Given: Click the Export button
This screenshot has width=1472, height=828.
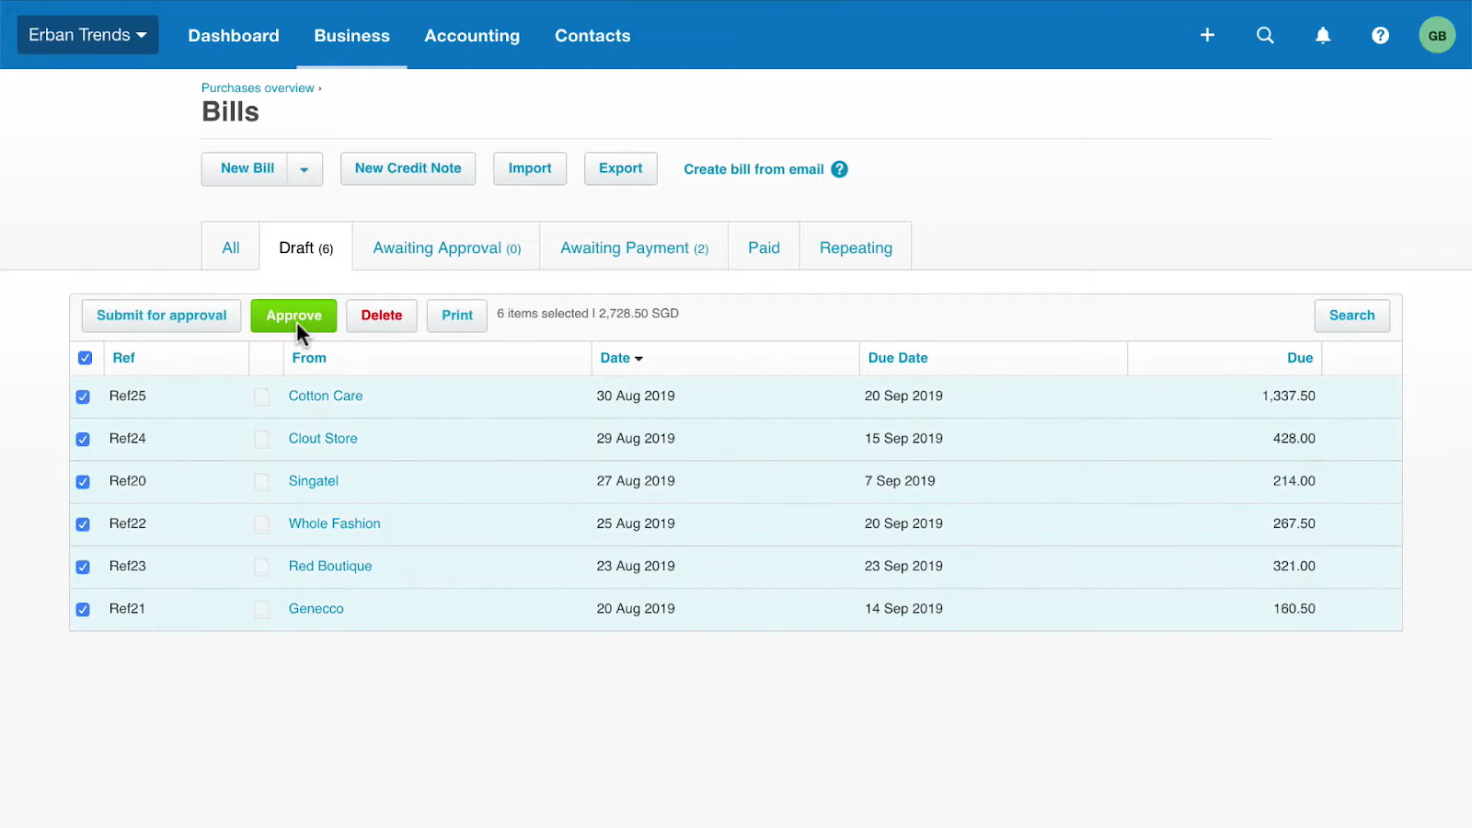Looking at the screenshot, I should [621, 168].
